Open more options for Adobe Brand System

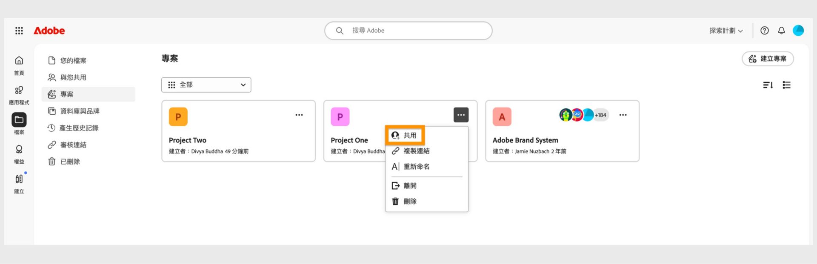pos(623,115)
